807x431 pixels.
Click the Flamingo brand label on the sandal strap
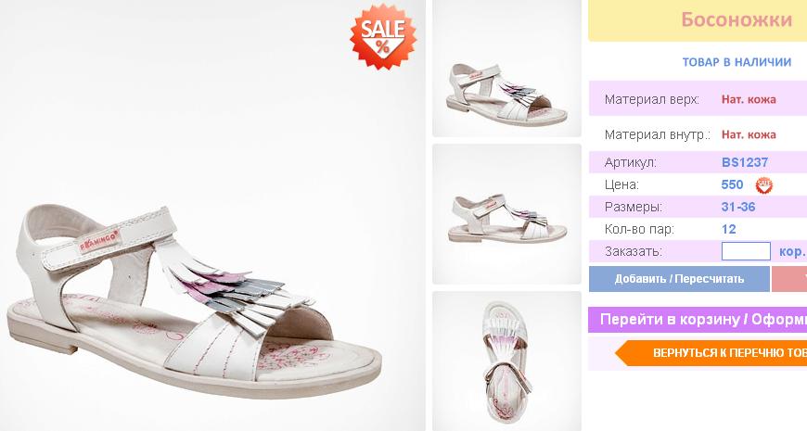tap(99, 241)
